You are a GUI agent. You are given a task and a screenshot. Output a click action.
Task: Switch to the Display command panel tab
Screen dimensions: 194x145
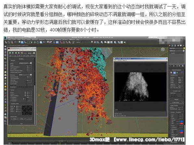[181, 45]
